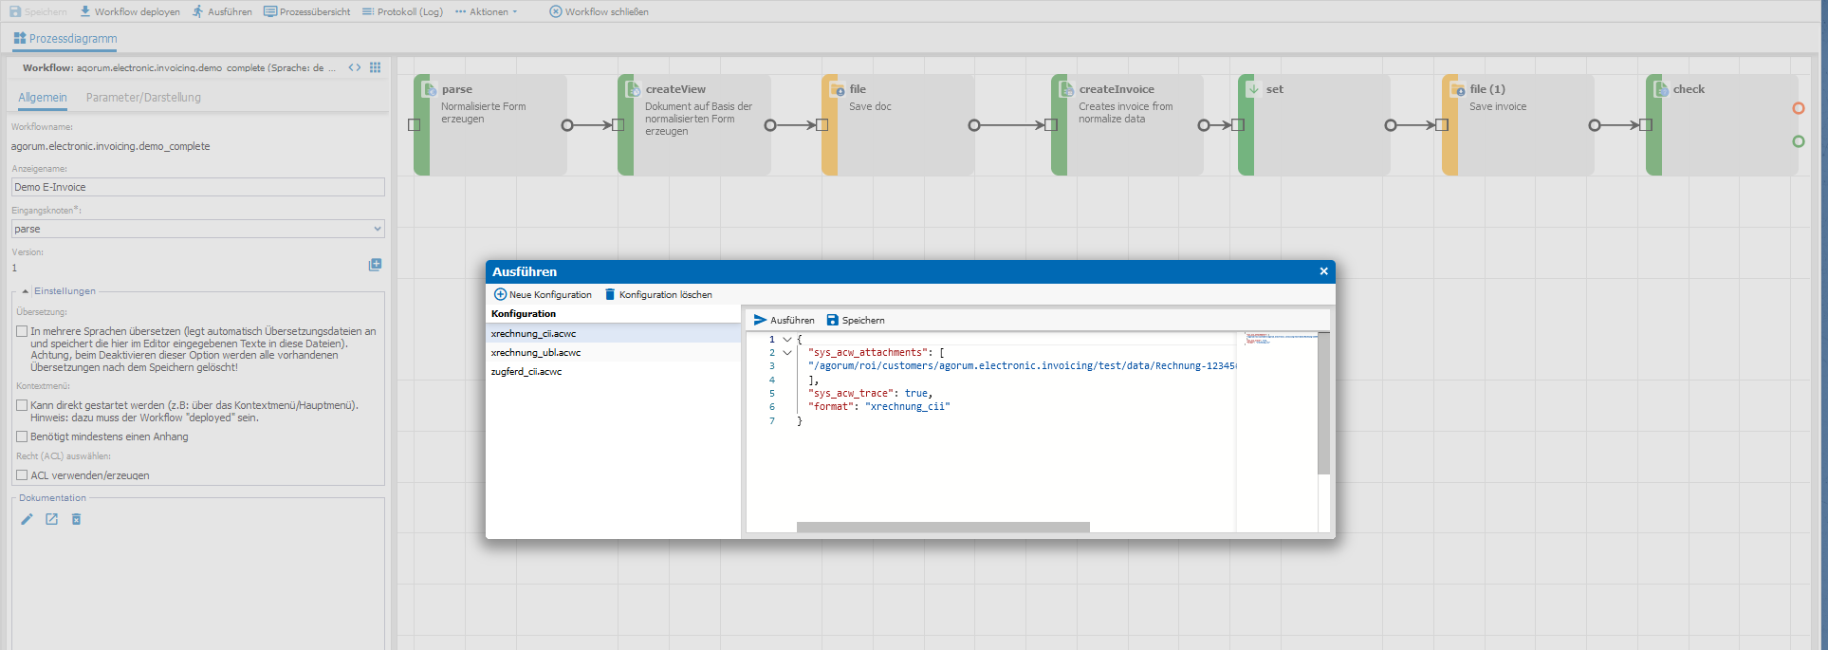Click the output port circle of set node
This screenshot has height=650, width=1828.
coord(1391,125)
